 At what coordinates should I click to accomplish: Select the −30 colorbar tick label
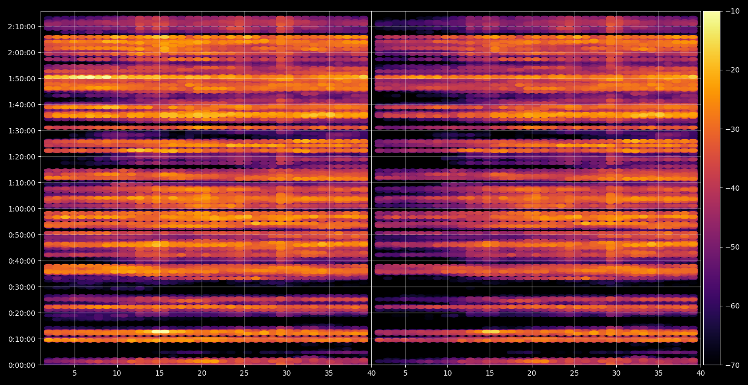point(732,129)
